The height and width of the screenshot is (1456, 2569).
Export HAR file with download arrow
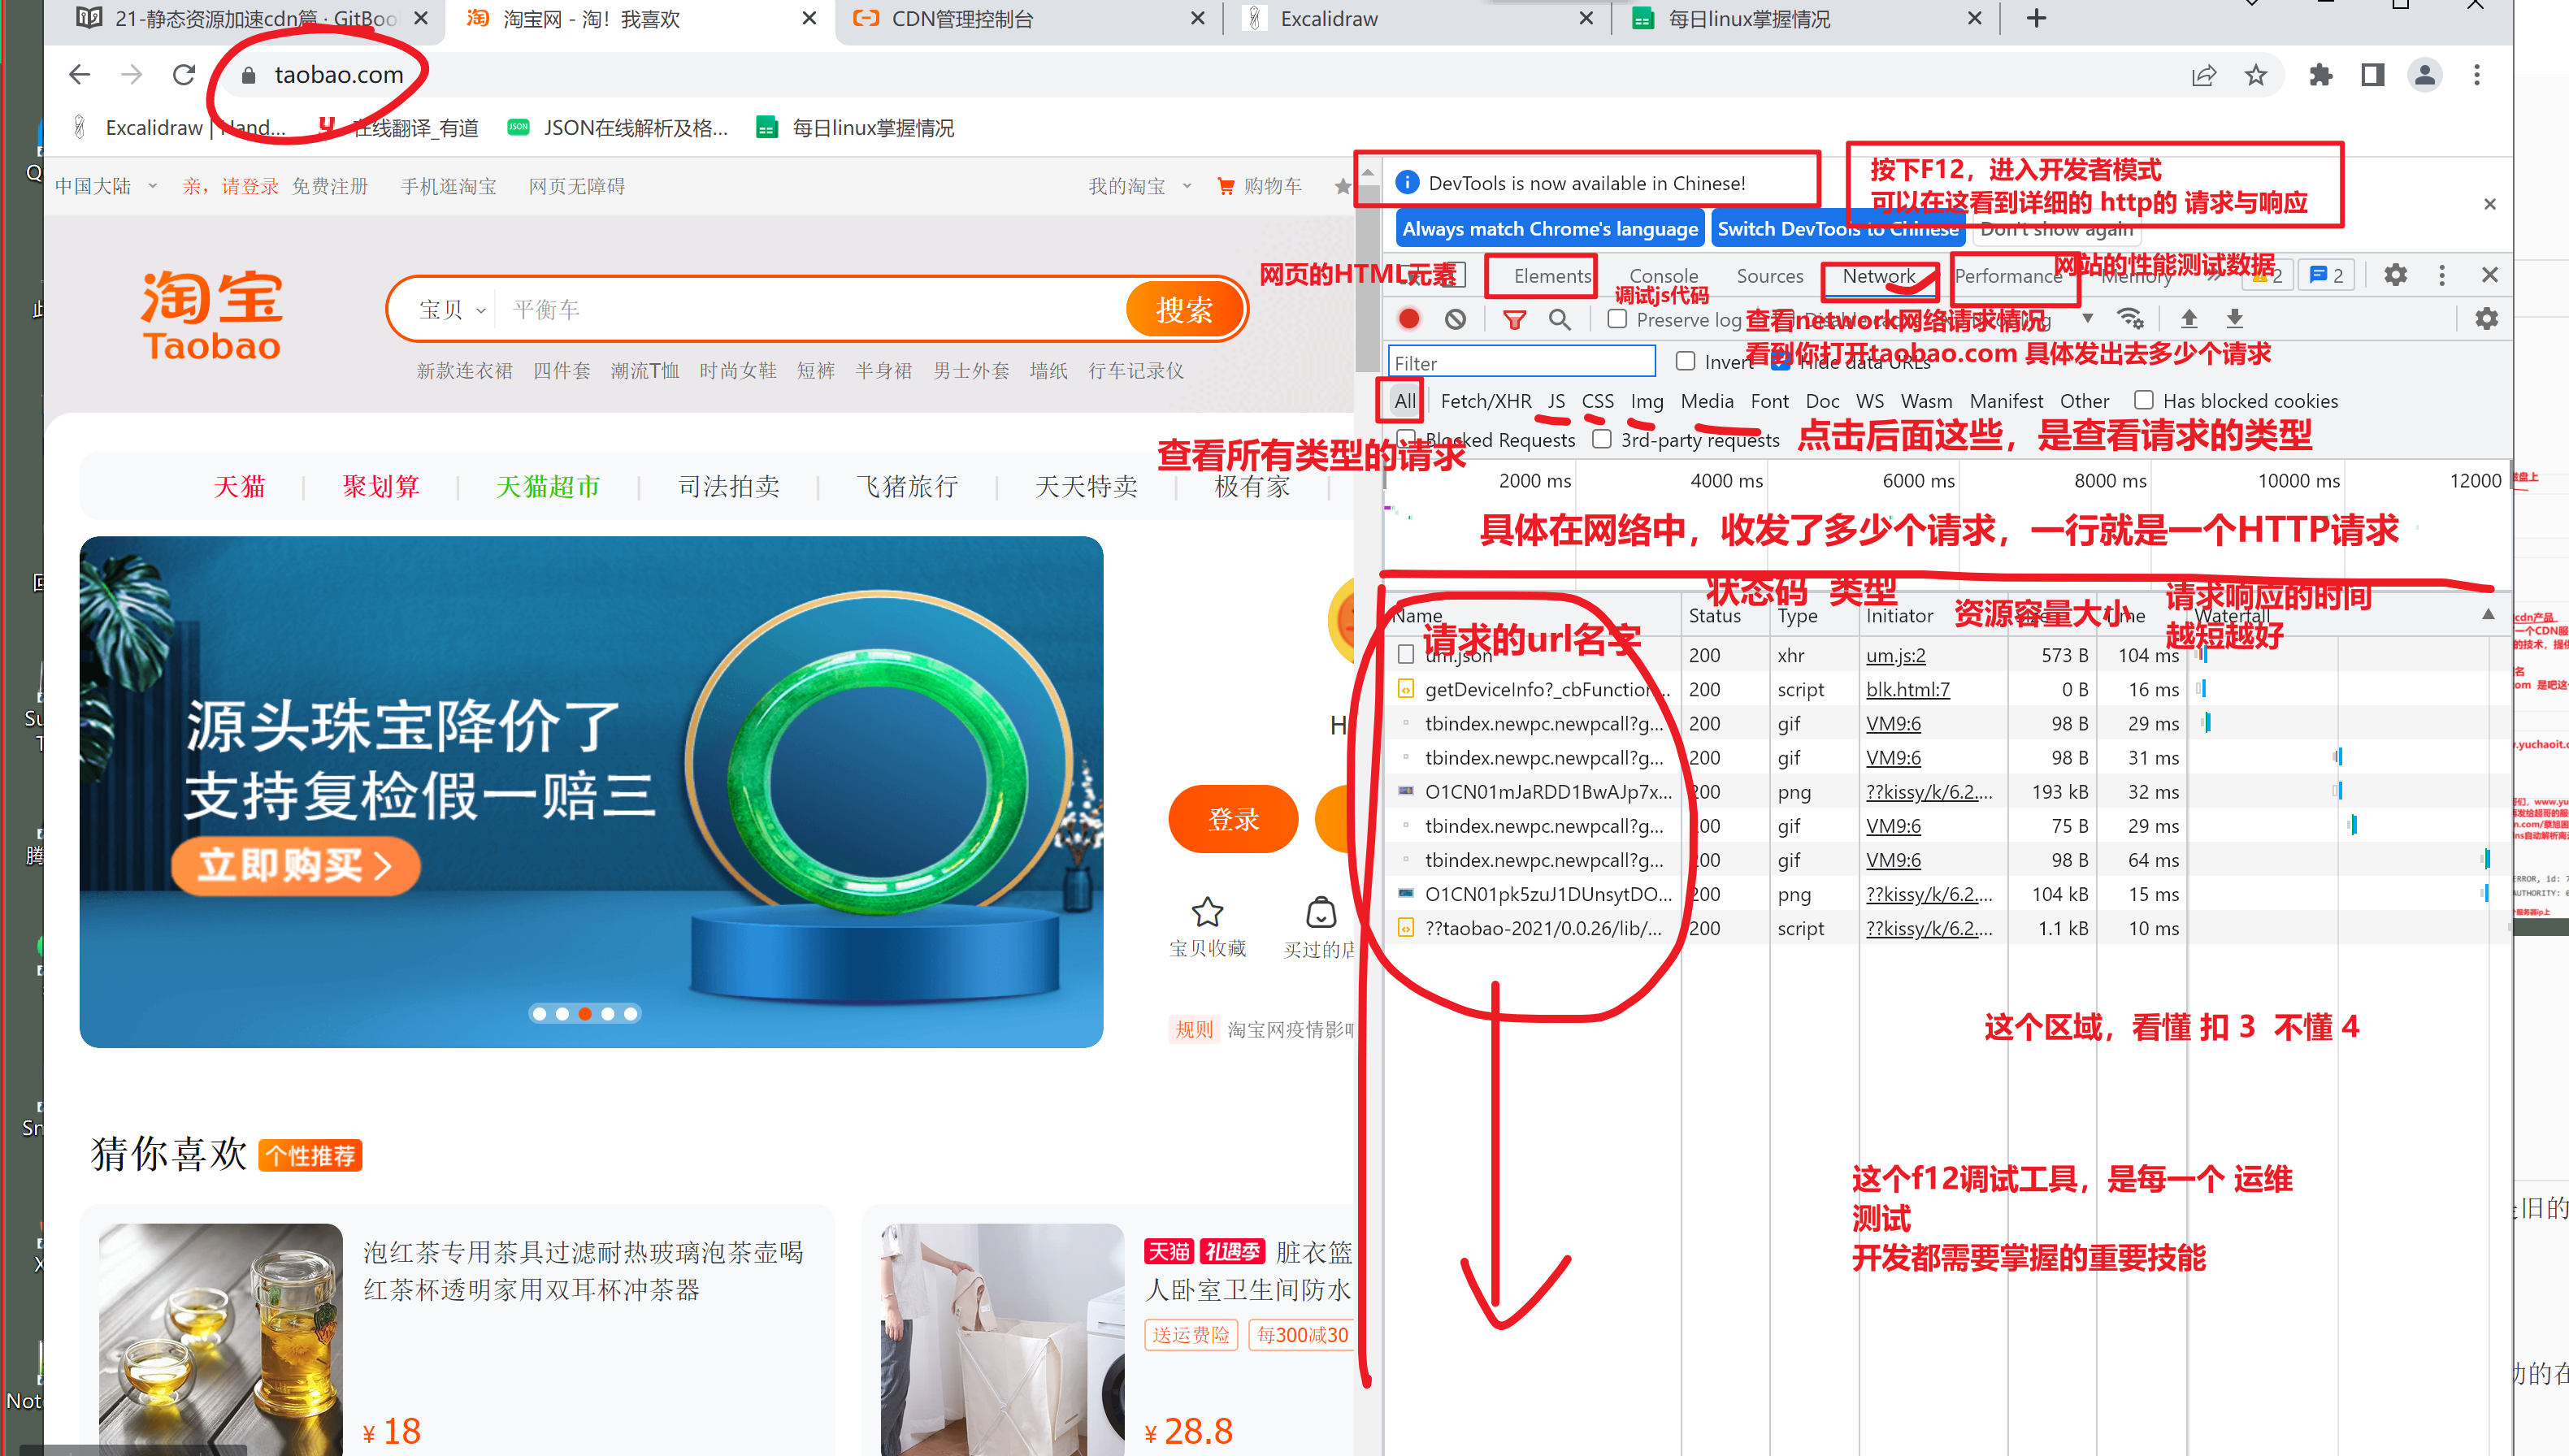click(2234, 319)
